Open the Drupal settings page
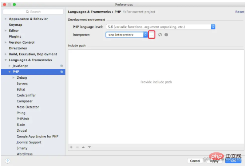Viewport: 245px width, 168px height. pyautogui.click(x=22, y=131)
